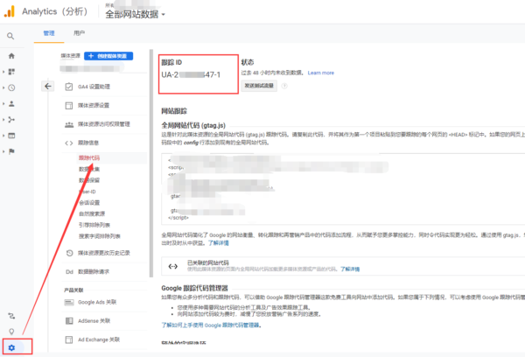Open the Learn more link under 状态
Image resolution: width=525 pixels, height=357 pixels.
(321, 73)
